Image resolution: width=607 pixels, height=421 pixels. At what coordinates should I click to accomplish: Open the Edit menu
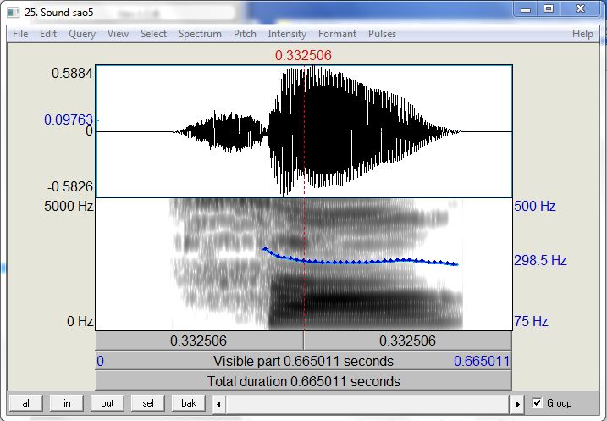[48, 34]
